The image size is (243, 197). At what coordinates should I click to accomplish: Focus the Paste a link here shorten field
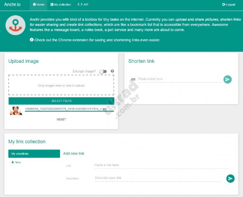tap(180, 79)
